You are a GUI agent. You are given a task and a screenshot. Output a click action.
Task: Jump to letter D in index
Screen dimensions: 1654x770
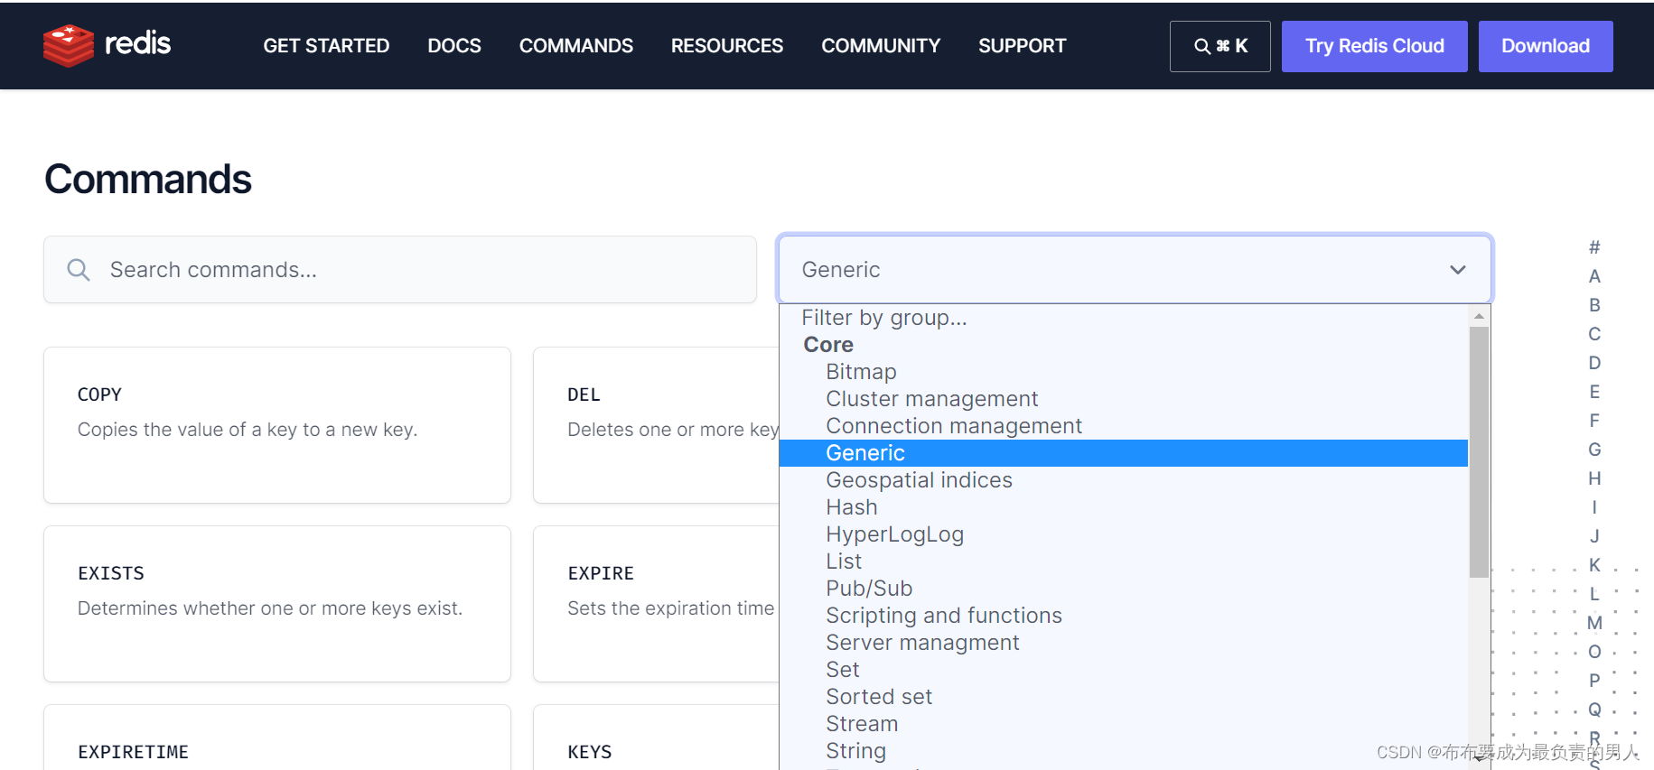(1594, 363)
